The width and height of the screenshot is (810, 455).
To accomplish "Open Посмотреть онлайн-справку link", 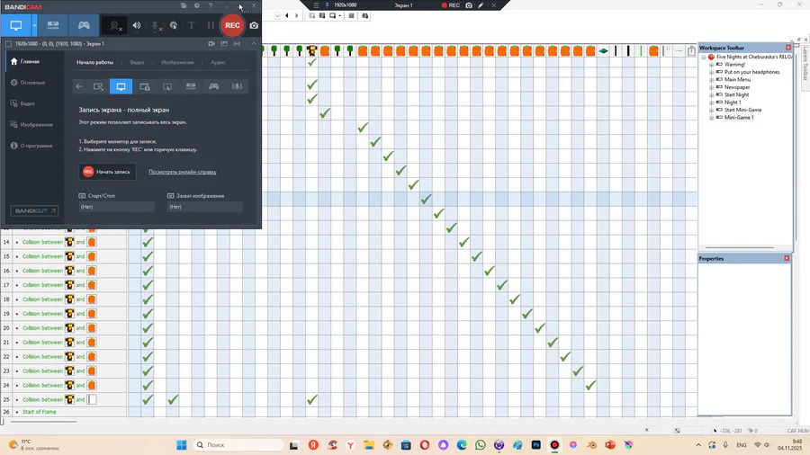I will click(183, 172).
